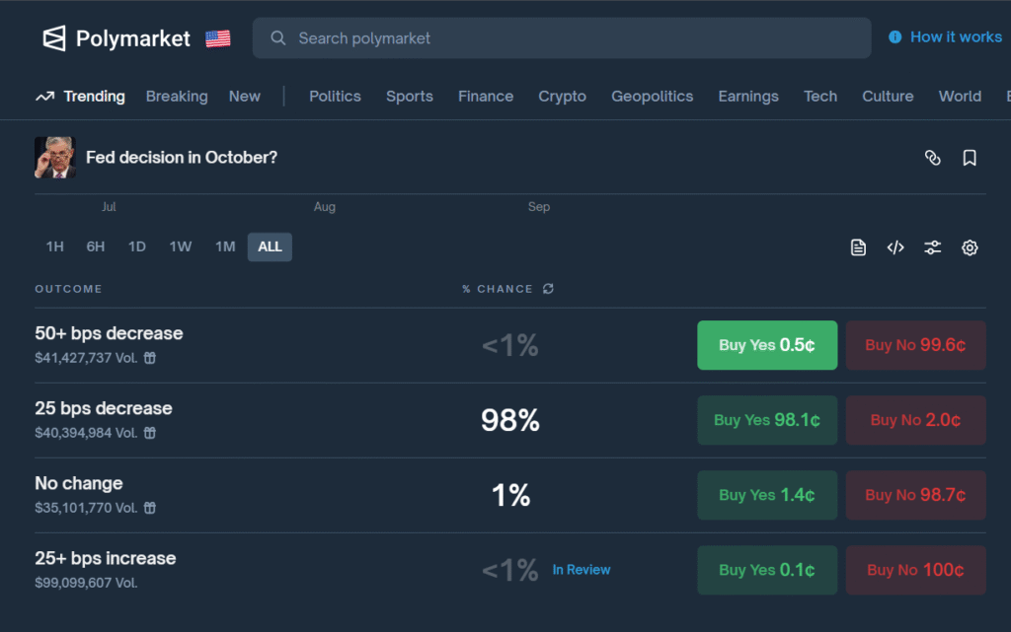
Task: Open the US flag region selector
Action: [x=218, y=38]
